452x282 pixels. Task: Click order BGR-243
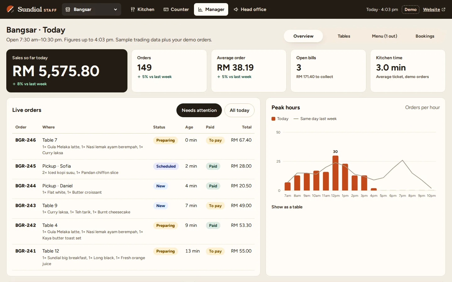(133, 209)
